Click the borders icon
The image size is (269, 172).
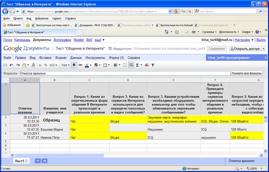[105, 65]
